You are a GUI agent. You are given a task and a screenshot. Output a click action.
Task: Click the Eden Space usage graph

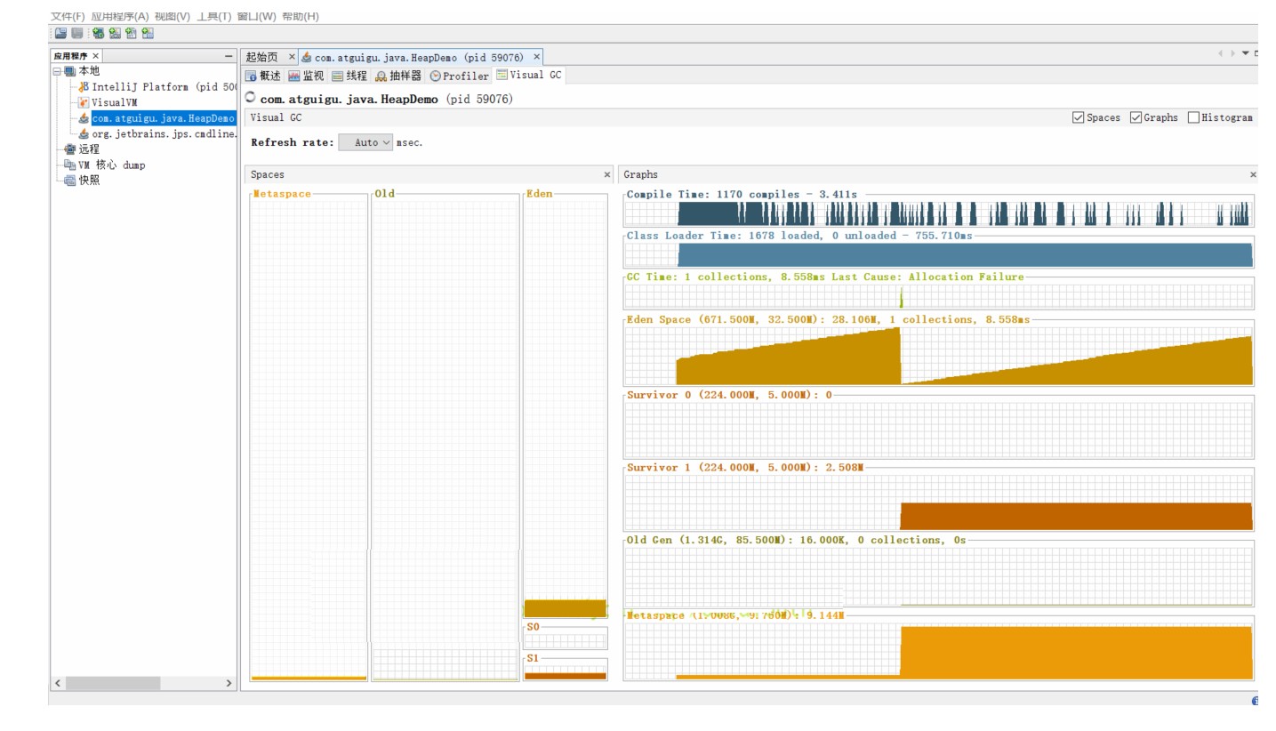tap(938, 356)
